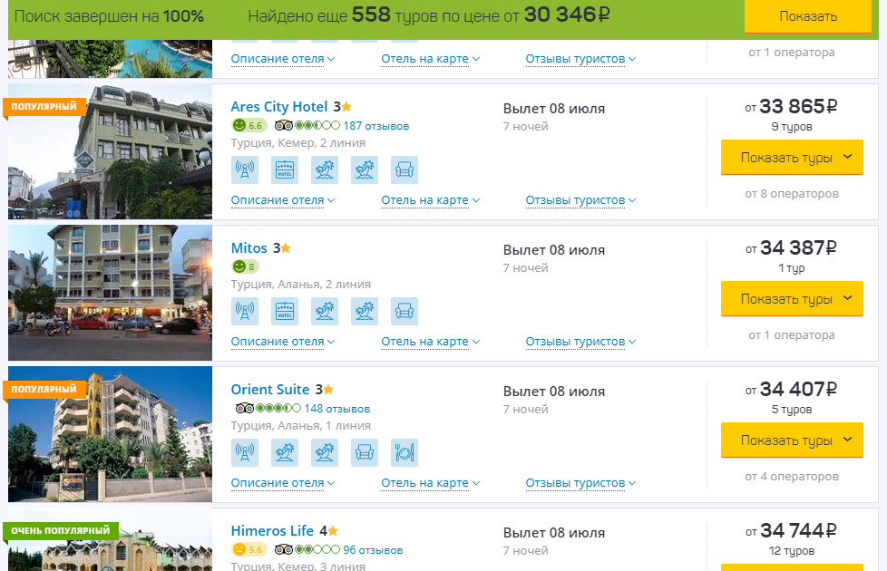
Task: Click the hotel building icon for Mitos
Action: pyautogui.click(x=285, y=312)
